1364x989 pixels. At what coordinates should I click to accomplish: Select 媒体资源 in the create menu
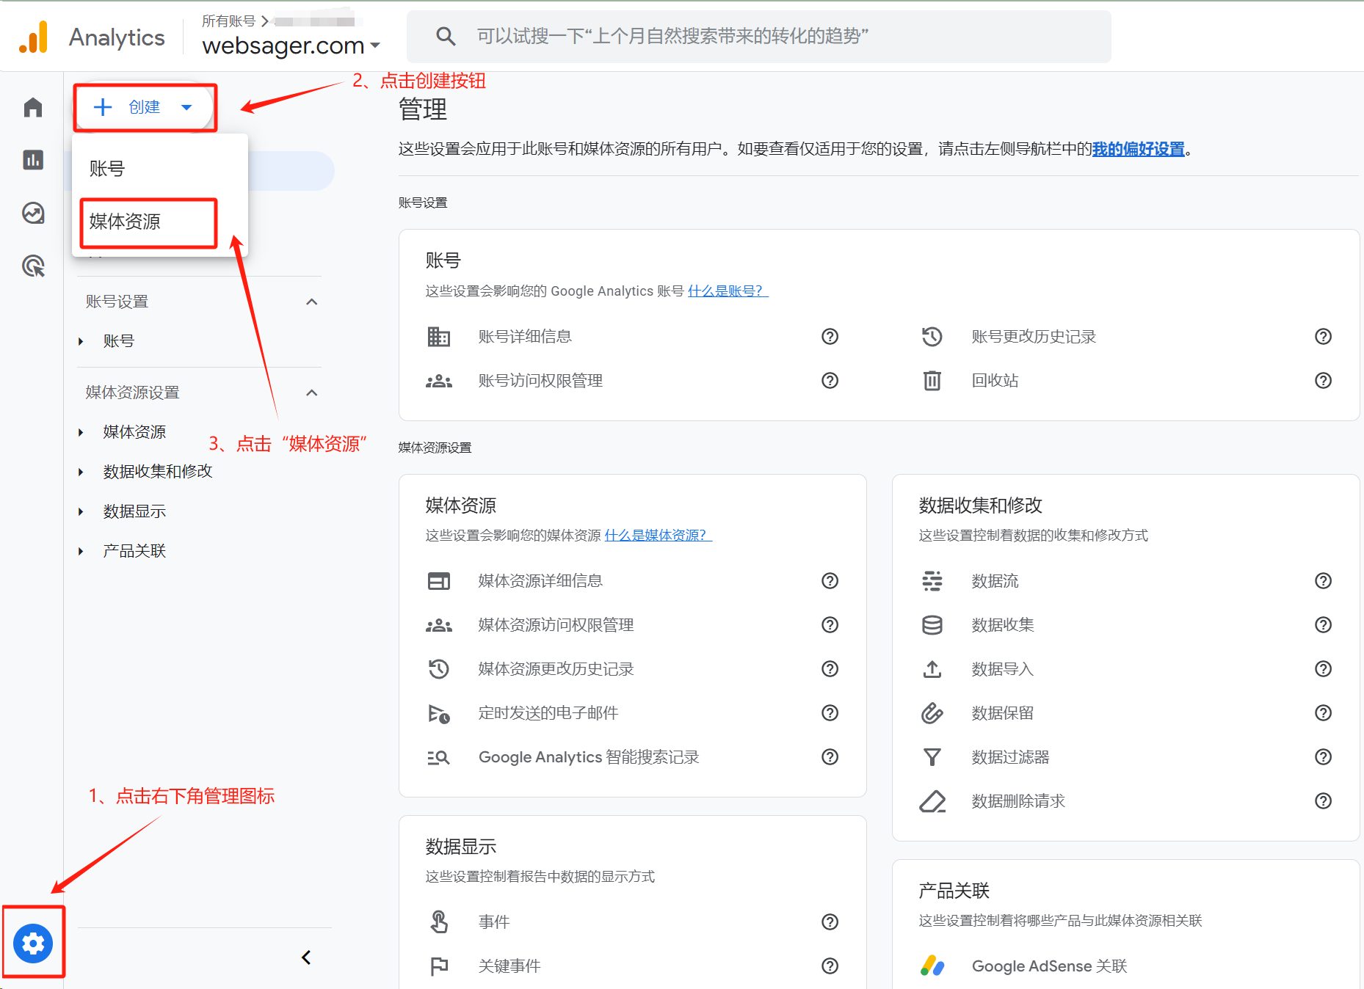(160, 222)
